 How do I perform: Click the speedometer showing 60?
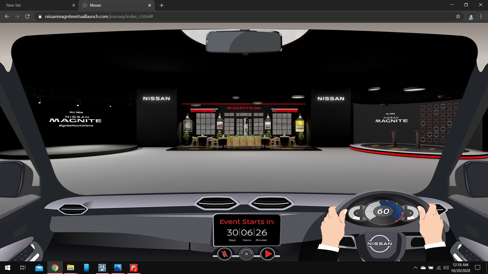point(383,211)
